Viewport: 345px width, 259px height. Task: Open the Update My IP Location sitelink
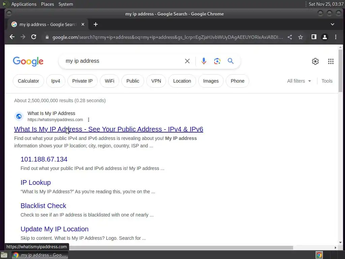coord(55,229)
